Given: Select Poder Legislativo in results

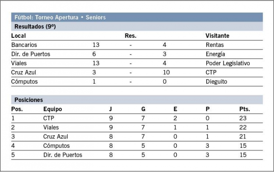Looking at the screenshot, I should point(228,63).
